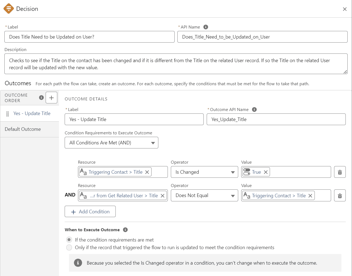Click Outcome API Name field 'Yes_Update_Title'
The image size is (352, 276).
click(276, 119)
